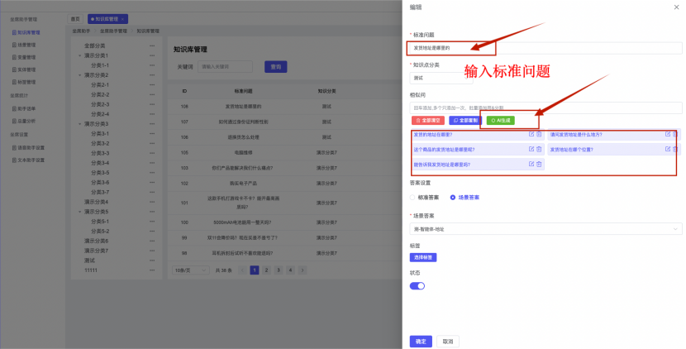The image size is (686, 349).
Task: Switch to the 首页 tab
Action: [76, 18]
